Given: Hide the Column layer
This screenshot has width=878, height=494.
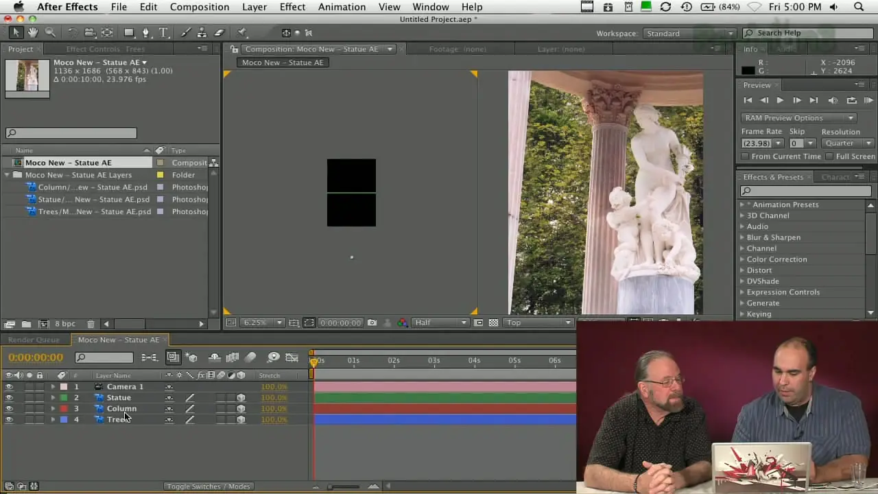Looking at the screenshot, I should (x=9, y=408).
